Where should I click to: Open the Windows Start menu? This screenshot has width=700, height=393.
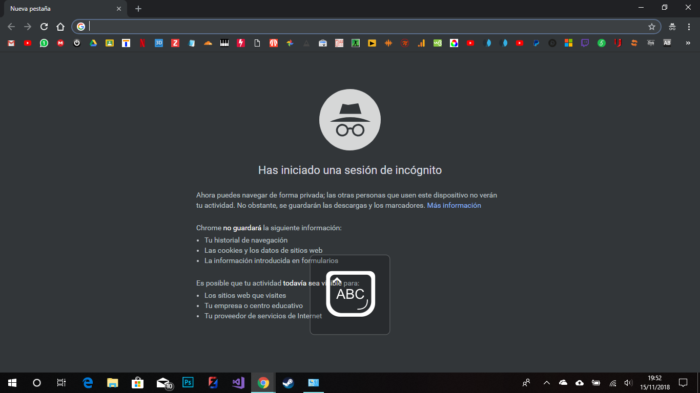click(12, 383)
